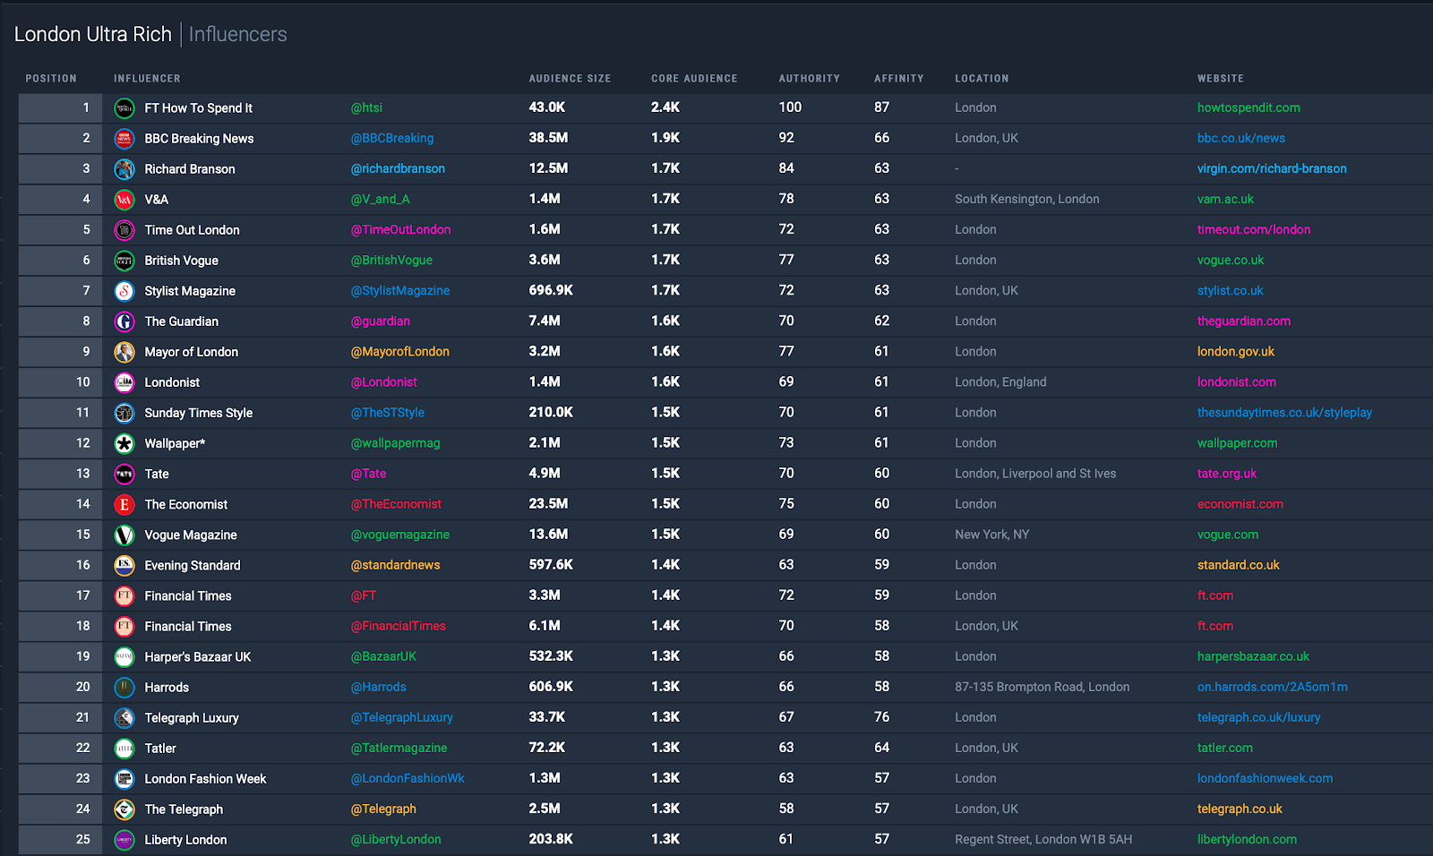The width and height of the screenshot is (1433, 856).
Task: Click the Tatler avatar icon
Action: [124, 748]
